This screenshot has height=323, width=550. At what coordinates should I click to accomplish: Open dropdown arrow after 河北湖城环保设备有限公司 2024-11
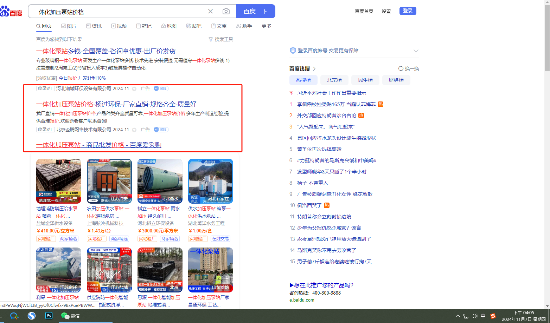click(x=134, y=89)
